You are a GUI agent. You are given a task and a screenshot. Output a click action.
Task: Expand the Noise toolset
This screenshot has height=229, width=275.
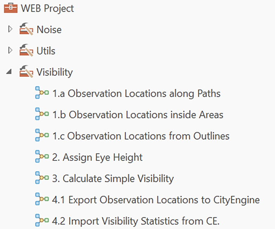tap(10, 29)
